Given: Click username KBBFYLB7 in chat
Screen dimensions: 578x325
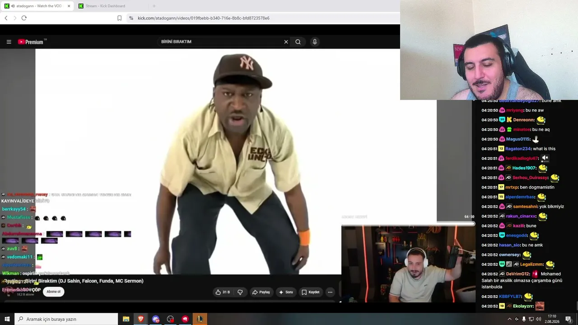Looking at the screenshot, I should pyautogui.click(x=510, y=297).
